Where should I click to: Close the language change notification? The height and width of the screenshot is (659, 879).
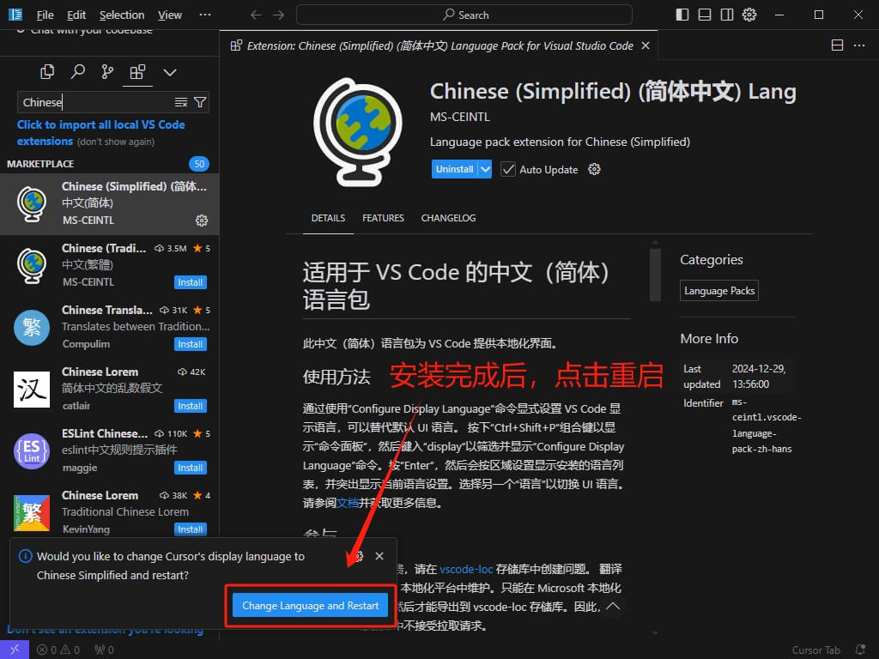379,556
